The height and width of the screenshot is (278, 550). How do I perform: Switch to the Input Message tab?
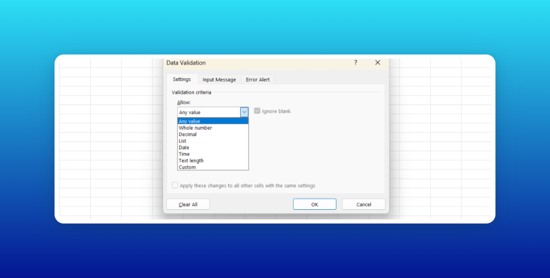tap(219, 79)
